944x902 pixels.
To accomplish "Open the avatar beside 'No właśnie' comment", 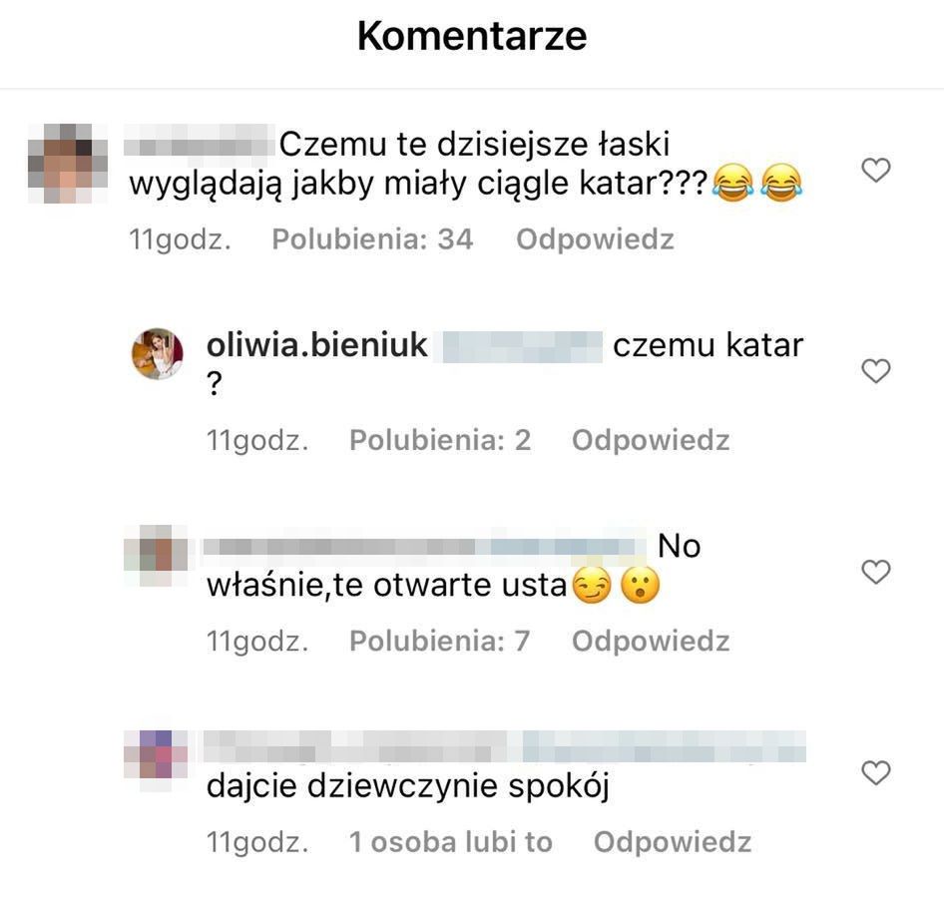I will 156,555.
